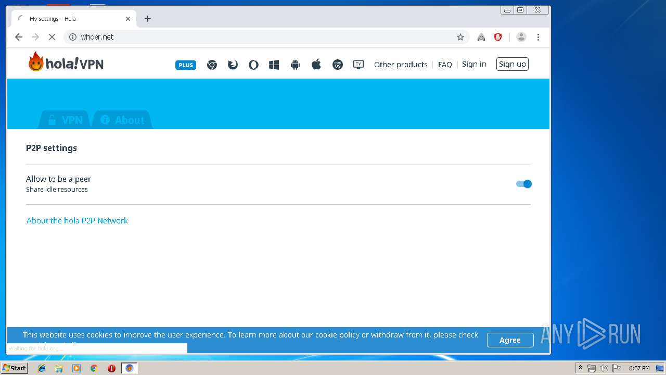The image size is (666, 375).
Task: Open About the hola P2P Network link
Action: [77, 221]
